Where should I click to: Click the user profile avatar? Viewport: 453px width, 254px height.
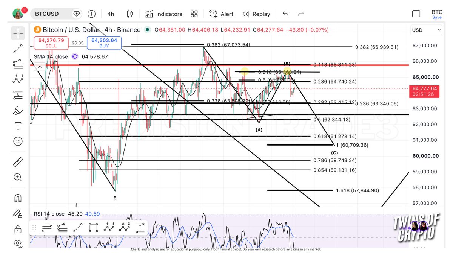(x=17, y=14)
